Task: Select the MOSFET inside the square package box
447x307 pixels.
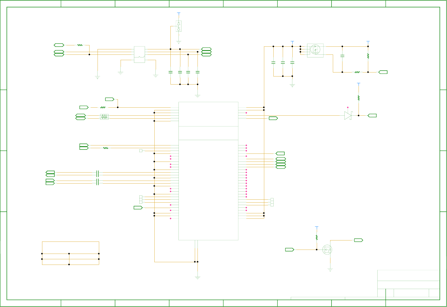Action: pos(315,50)
